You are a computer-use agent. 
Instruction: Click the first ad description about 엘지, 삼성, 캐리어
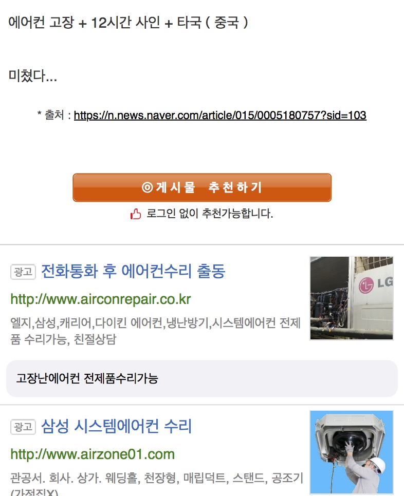155,331
